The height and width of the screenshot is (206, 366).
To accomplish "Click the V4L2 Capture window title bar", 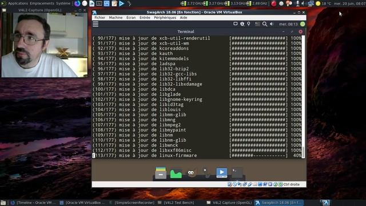I will click(x=39, y=10).
